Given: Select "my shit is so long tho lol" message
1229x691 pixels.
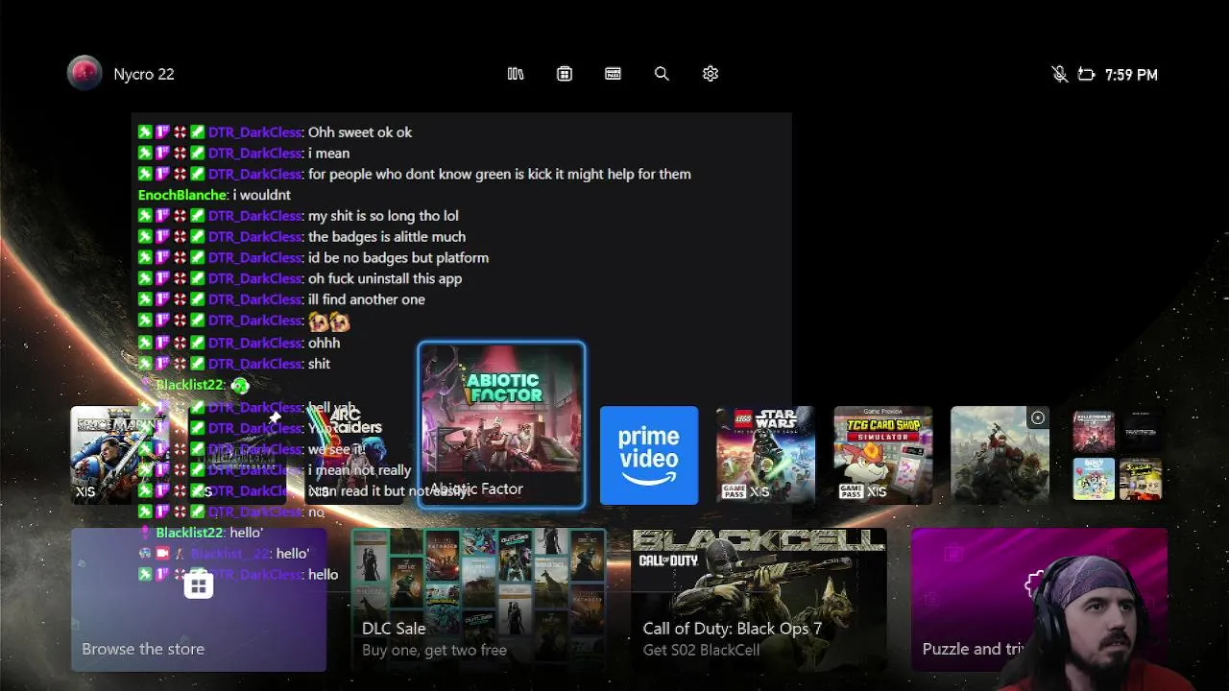Looking at the screenshot, I should pyautogui.click(x=298, y=216).
